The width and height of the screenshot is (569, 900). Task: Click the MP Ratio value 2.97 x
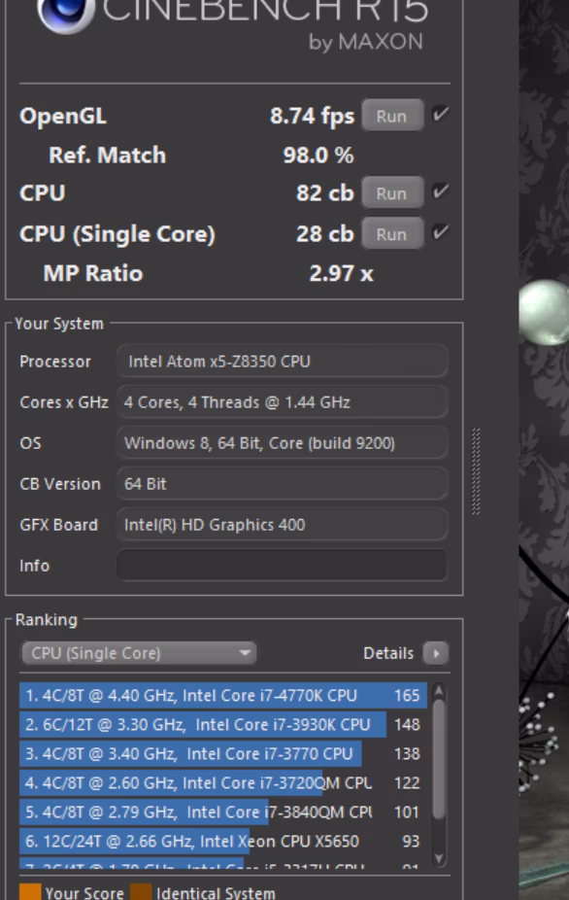[x=341, y=273]
